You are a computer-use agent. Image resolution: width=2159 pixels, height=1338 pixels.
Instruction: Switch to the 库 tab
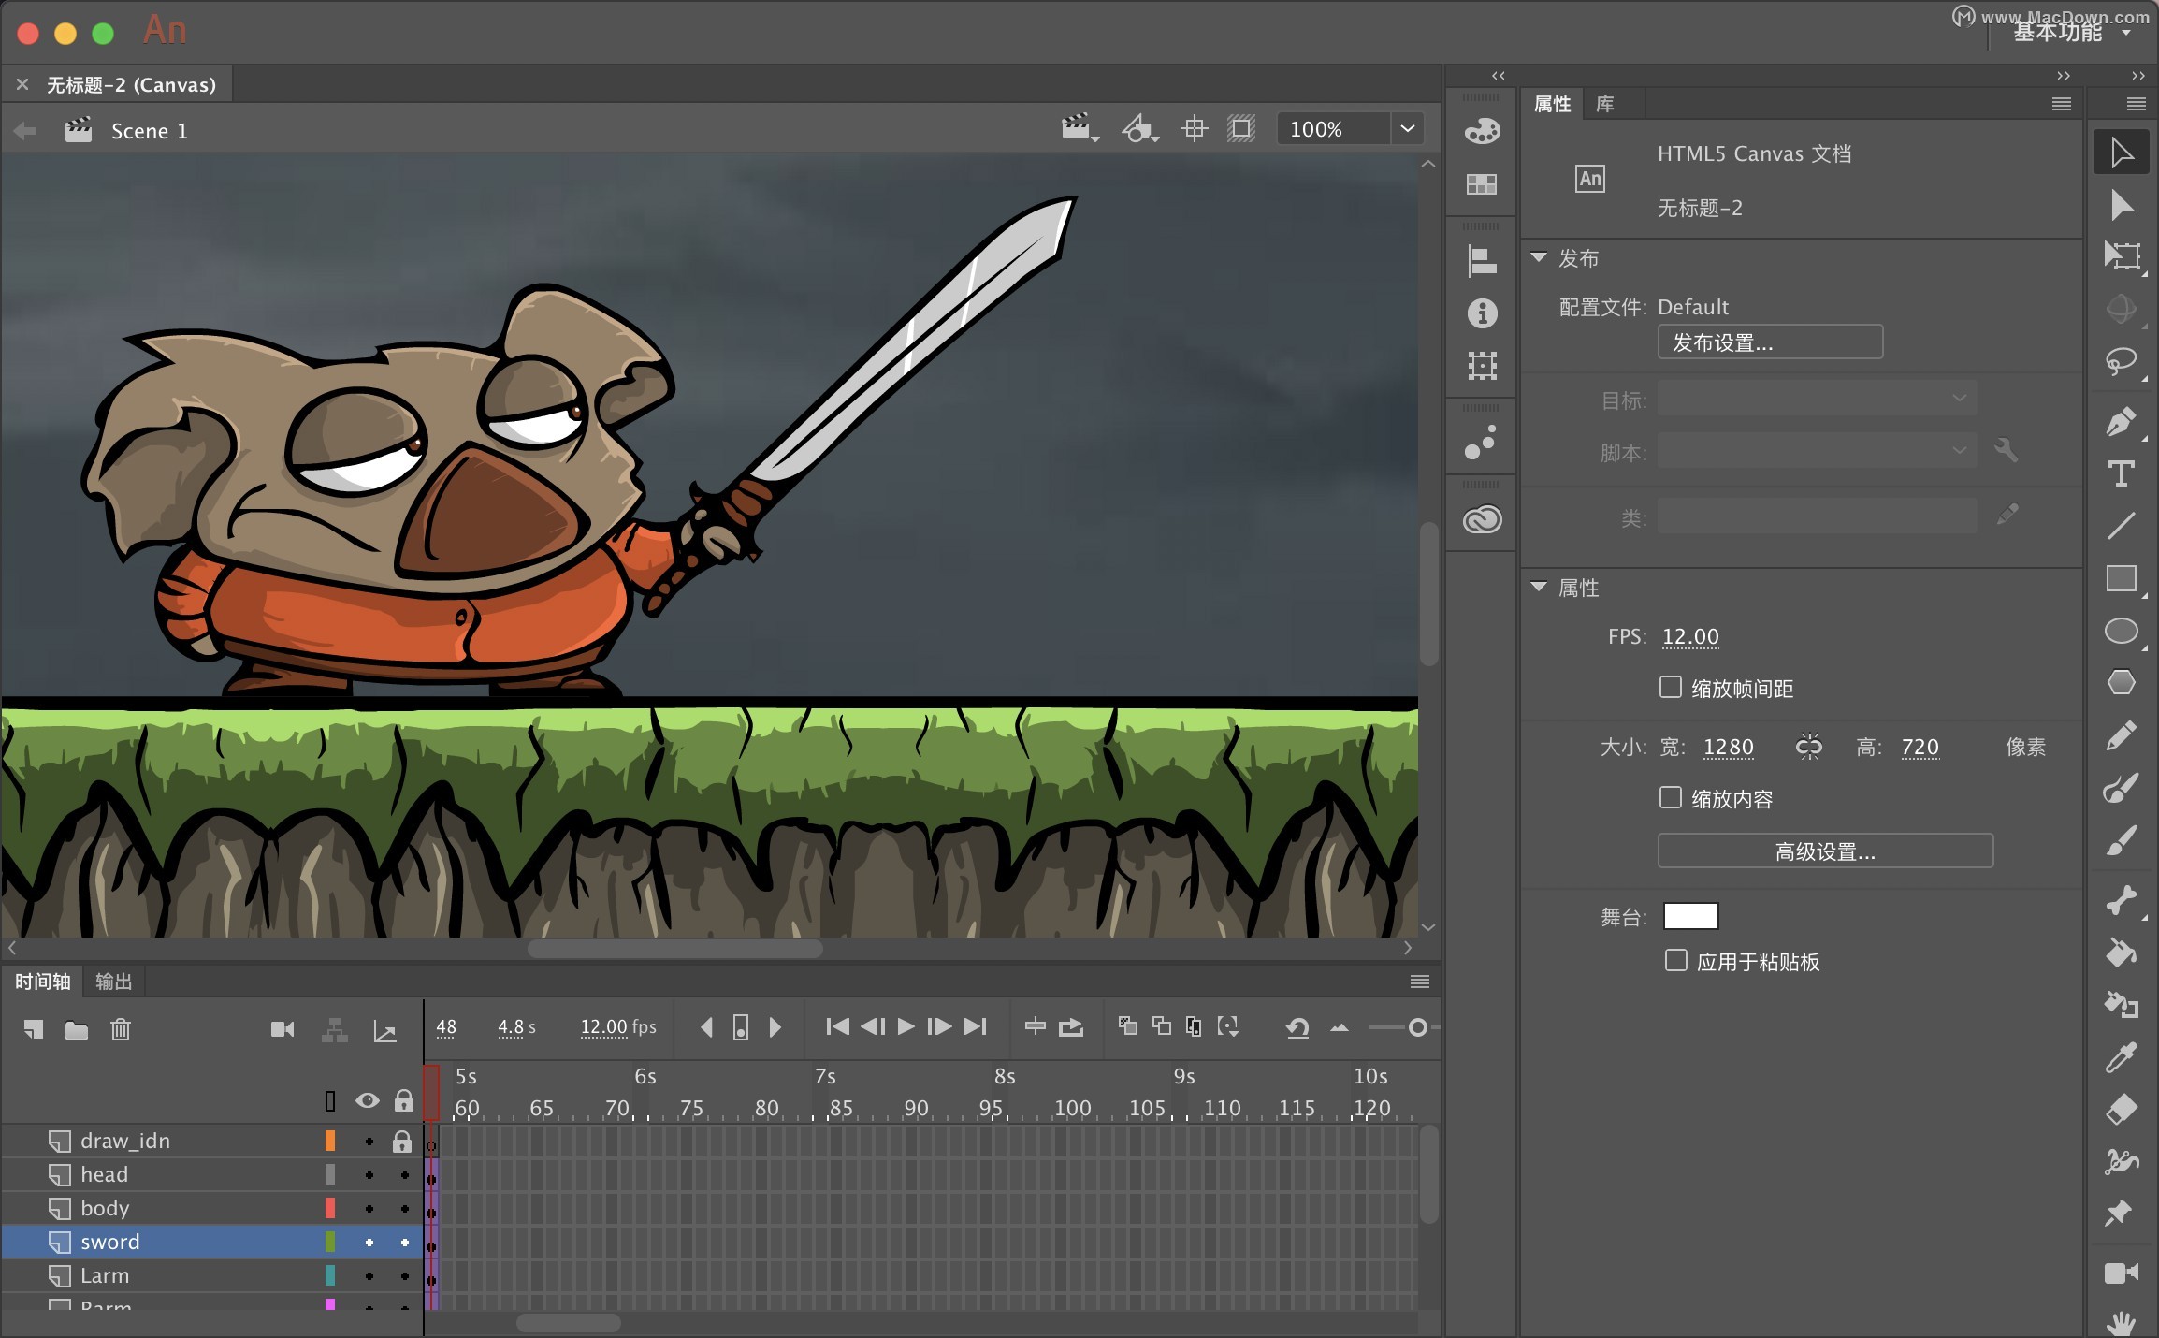[x=1604, y=104]
